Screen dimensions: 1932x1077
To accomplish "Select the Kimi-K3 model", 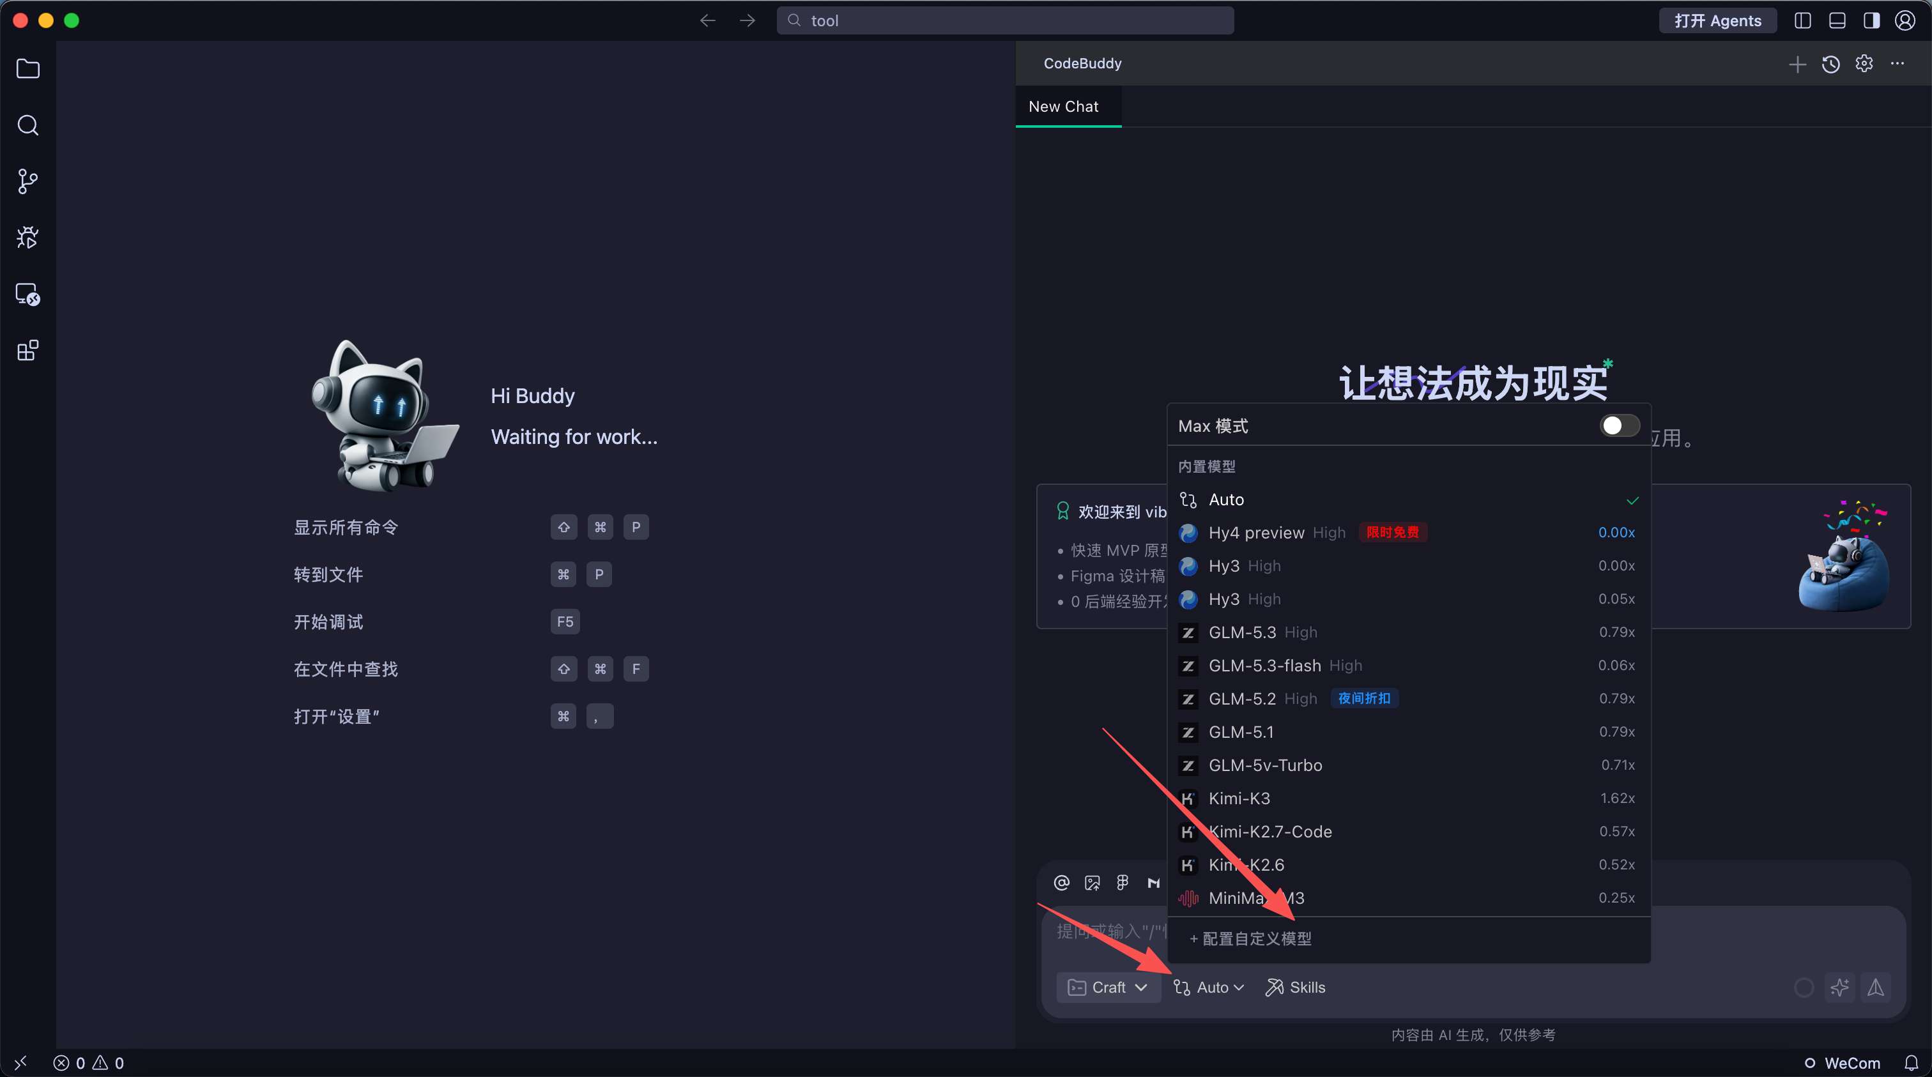I will coord(1409,798).
